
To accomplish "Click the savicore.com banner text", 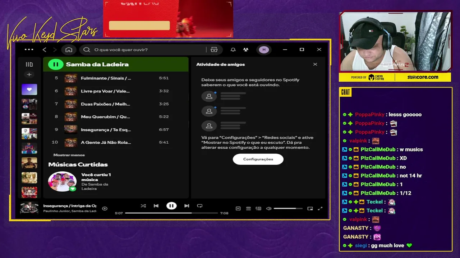I will 423,77.
